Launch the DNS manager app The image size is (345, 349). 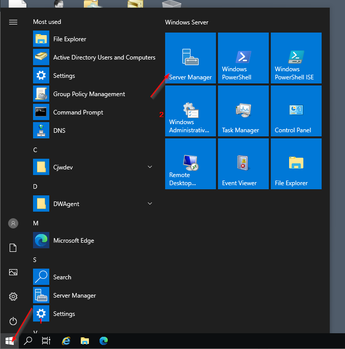pyautogui.click(x=95, y=130)
